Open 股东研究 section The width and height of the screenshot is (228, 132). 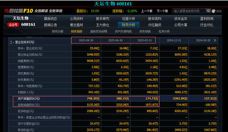[102, 19]
